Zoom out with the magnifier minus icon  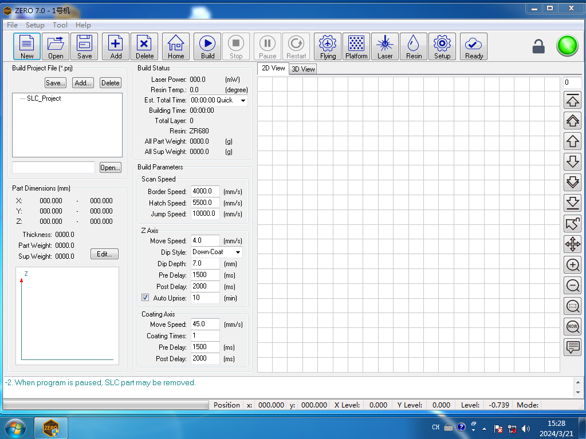click(x=572, y=286)
